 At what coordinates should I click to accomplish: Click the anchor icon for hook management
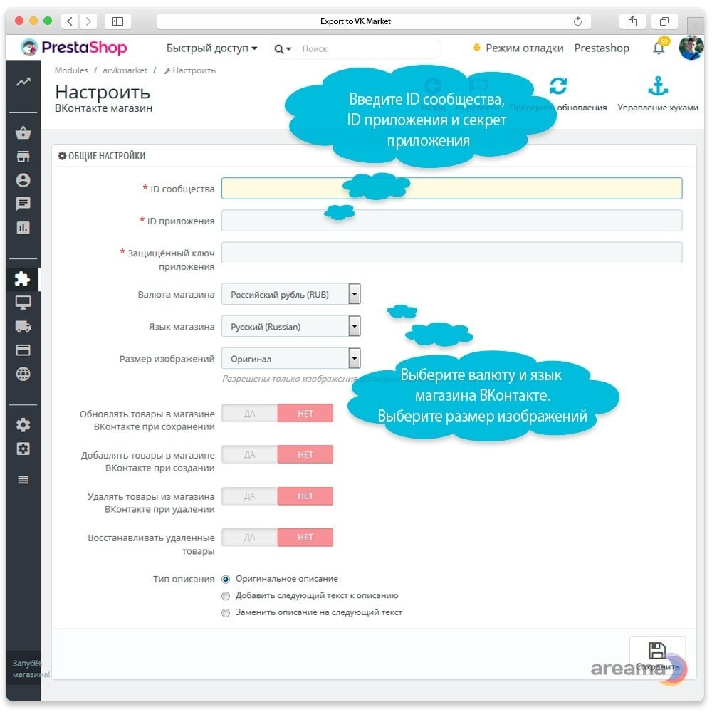658,86
